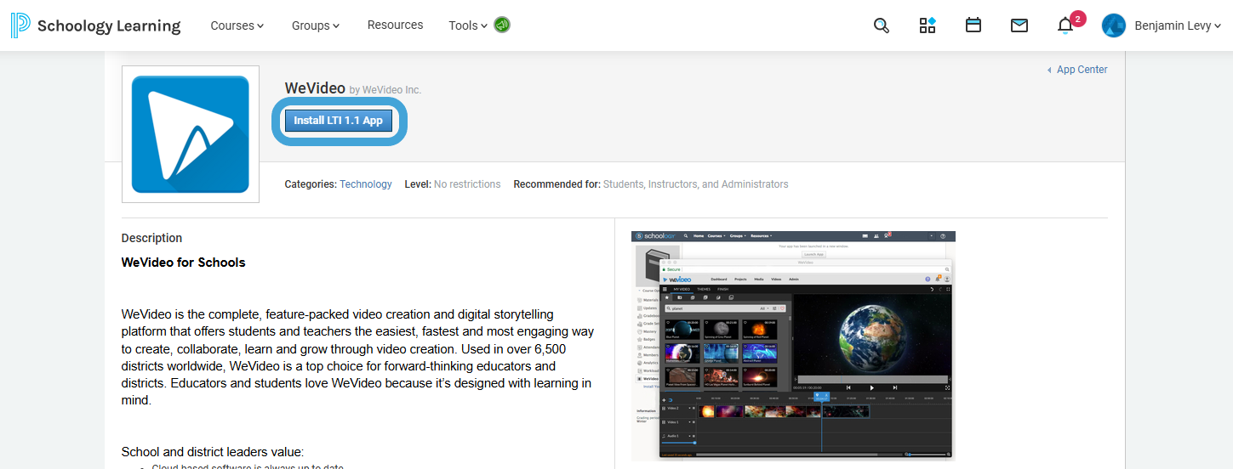Screen dimensions: 1233x469
Task: Open the Courses dropdown menu
Action: (x=237, y=25)
